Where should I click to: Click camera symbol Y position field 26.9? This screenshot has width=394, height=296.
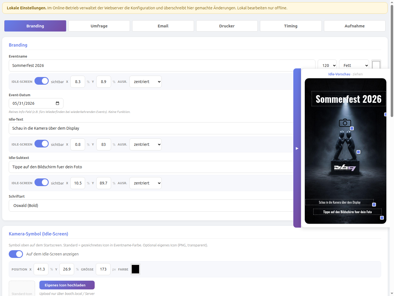coord(67,269)
